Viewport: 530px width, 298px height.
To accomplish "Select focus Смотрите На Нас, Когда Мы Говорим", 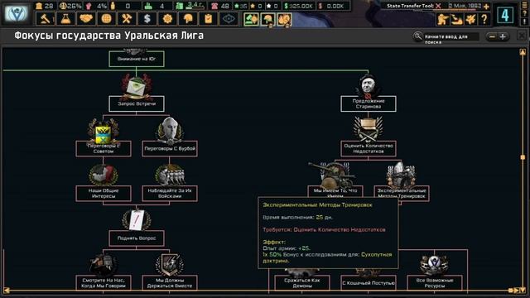I will pos(104,283).
